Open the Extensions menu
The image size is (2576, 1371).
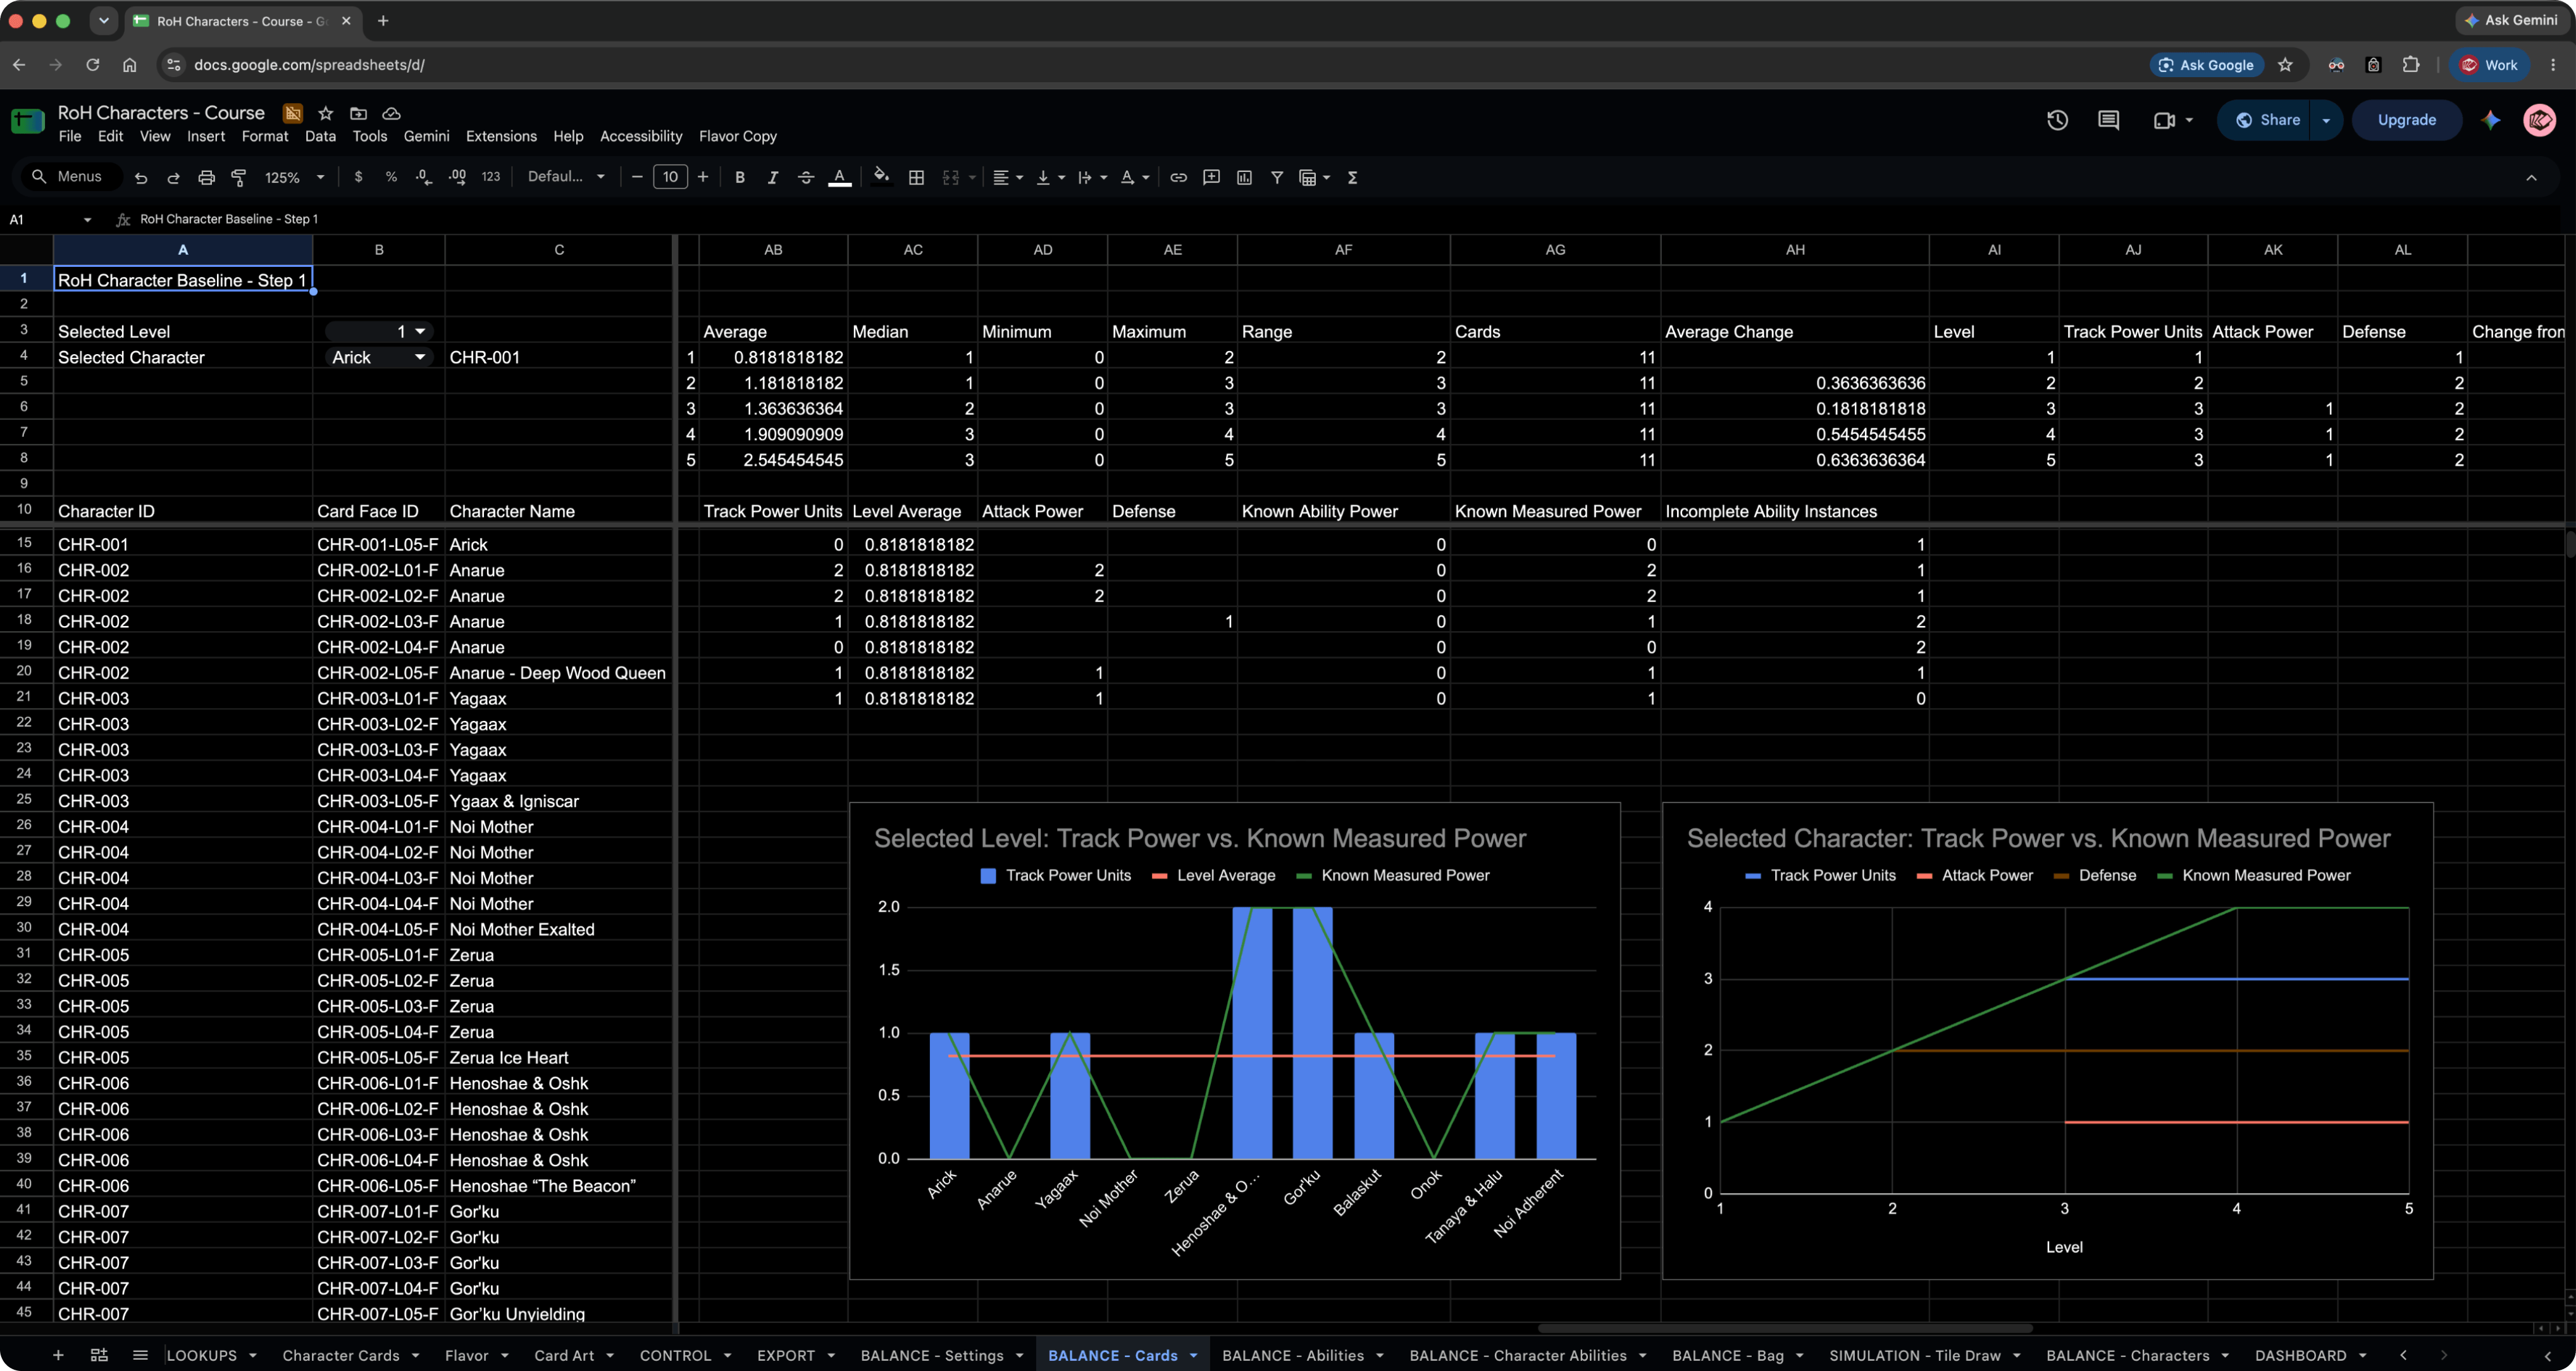pyautogui.click(x=501, y=136)
